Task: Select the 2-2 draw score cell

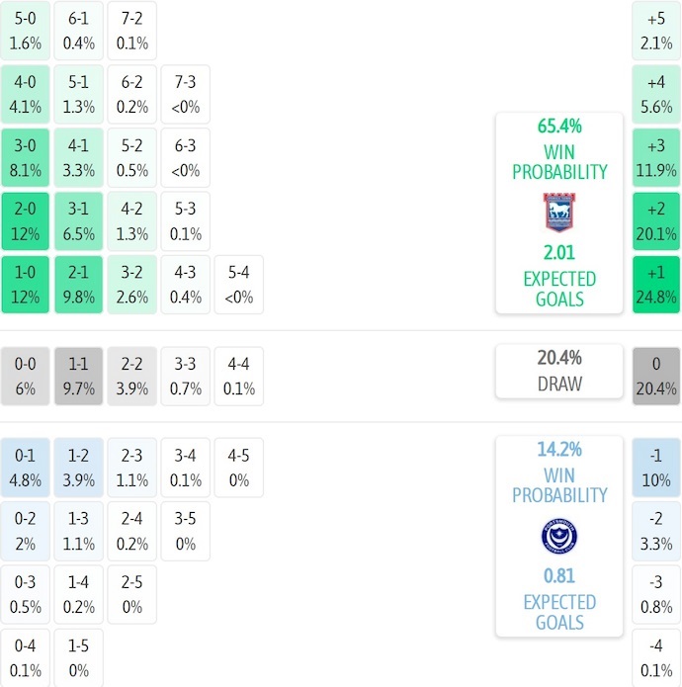Action: pyautogui.click(x=132, y=376)
